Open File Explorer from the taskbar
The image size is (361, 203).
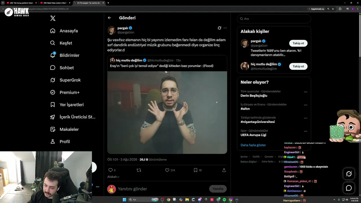point(187,200)
